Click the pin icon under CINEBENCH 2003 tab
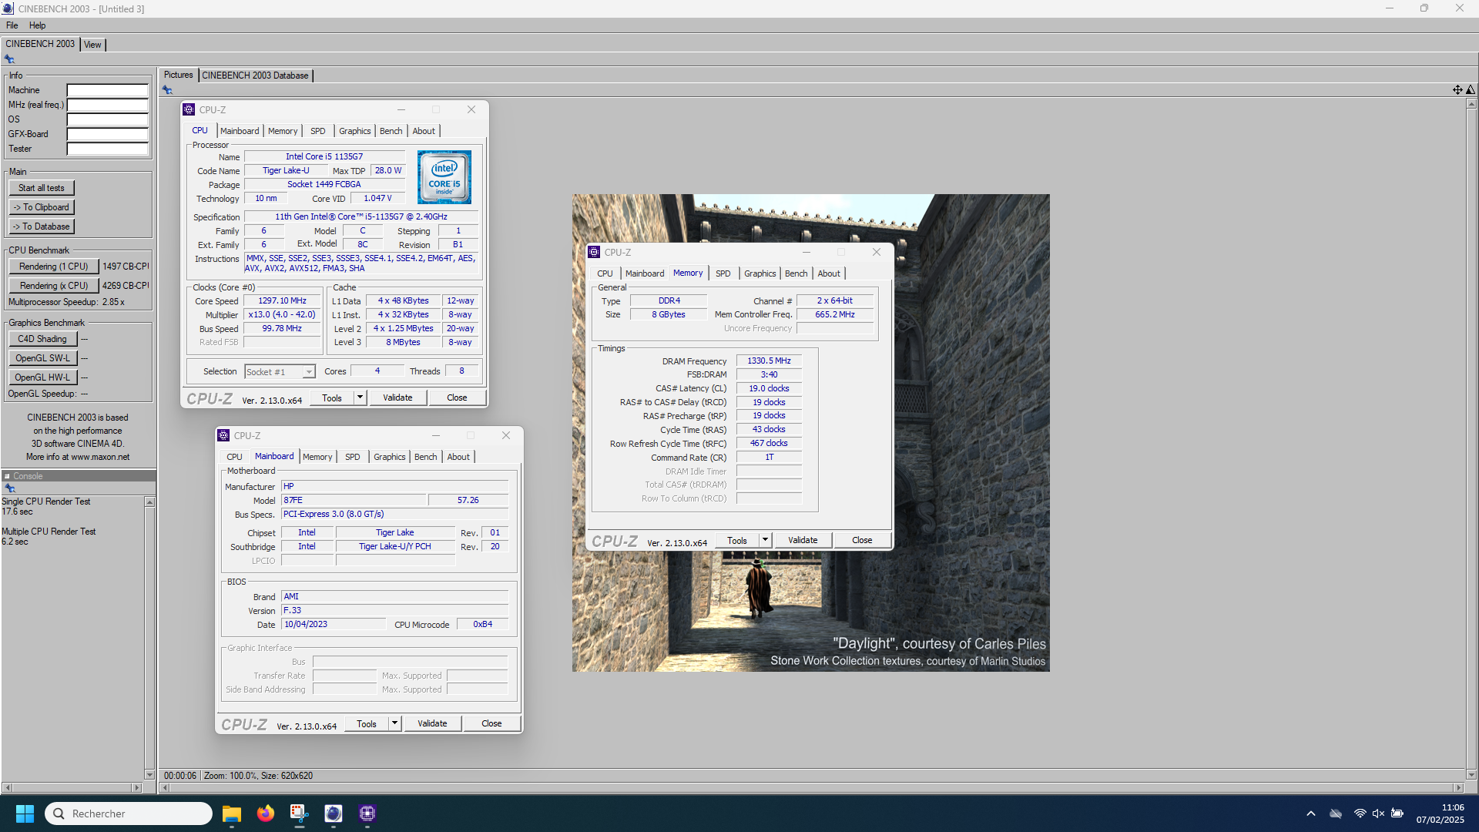 pos(9,59)
